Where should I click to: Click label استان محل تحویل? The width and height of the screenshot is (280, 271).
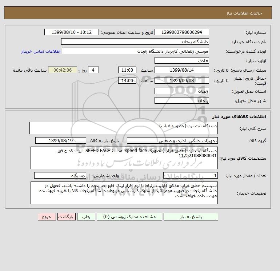click(x=249, y=91)
